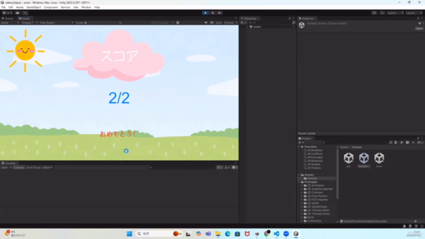Screen dimensions: 425x239
Task: Open the Display 1 dropdown
Action: (29, 23)
